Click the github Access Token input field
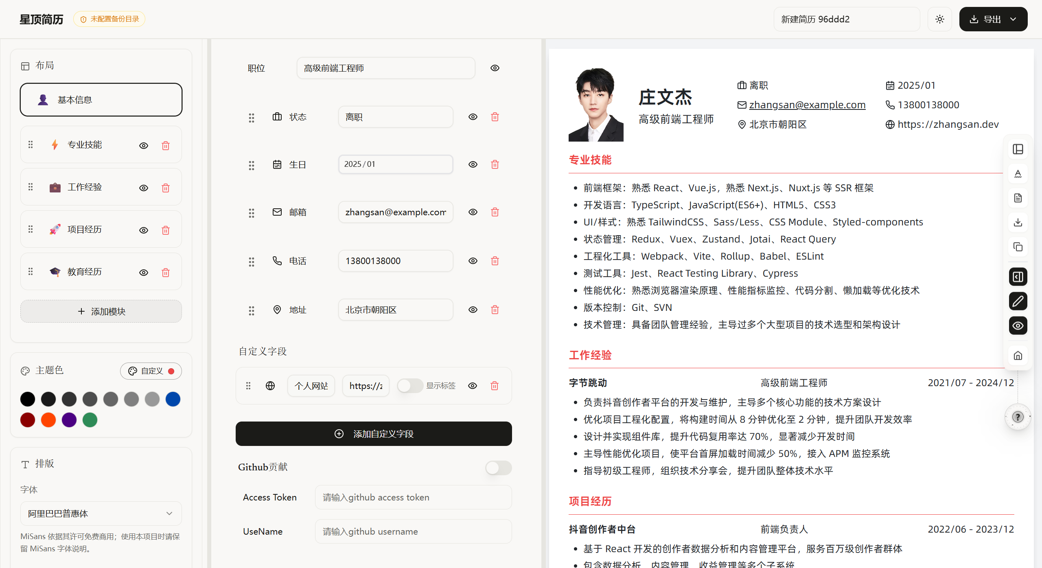This screenshot has height=568, width=1042. pyautogui.click(x=413, y=497)
